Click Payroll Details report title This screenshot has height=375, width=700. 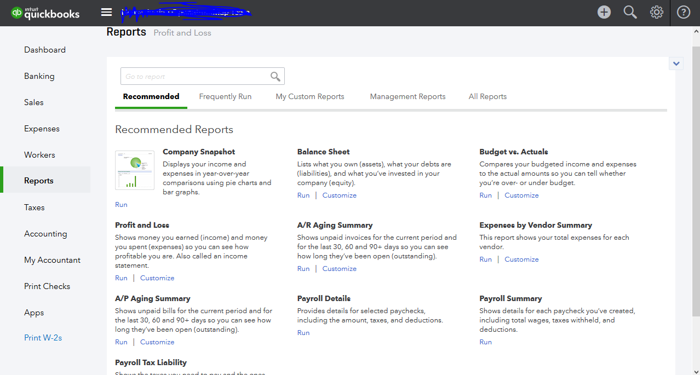point(324,298)
